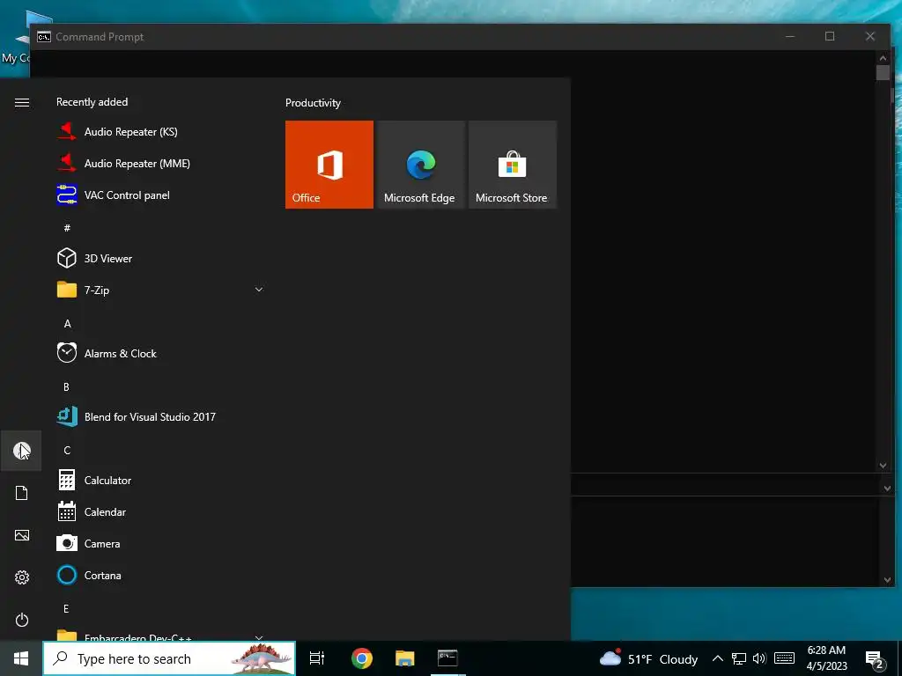Screen dimensions: 902x676
Task: Click the Productivity group title
Action: coord(313,103)
